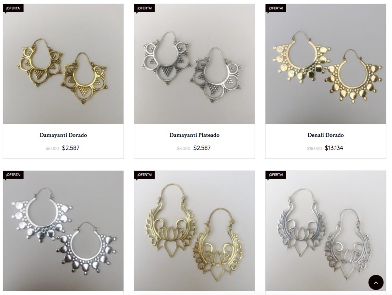The image size is (392, 295).
Task: Click the ¡OFERTA! badge on silver sunburst hoops
Action: [13, 175]
